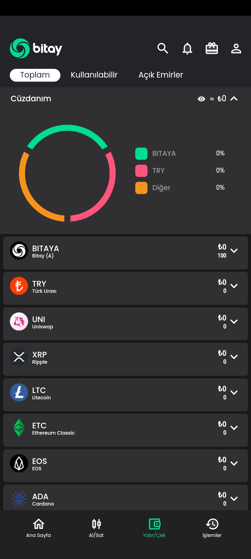Open İşlemler history icon
The image size is (251, 559).
(212, 528)
